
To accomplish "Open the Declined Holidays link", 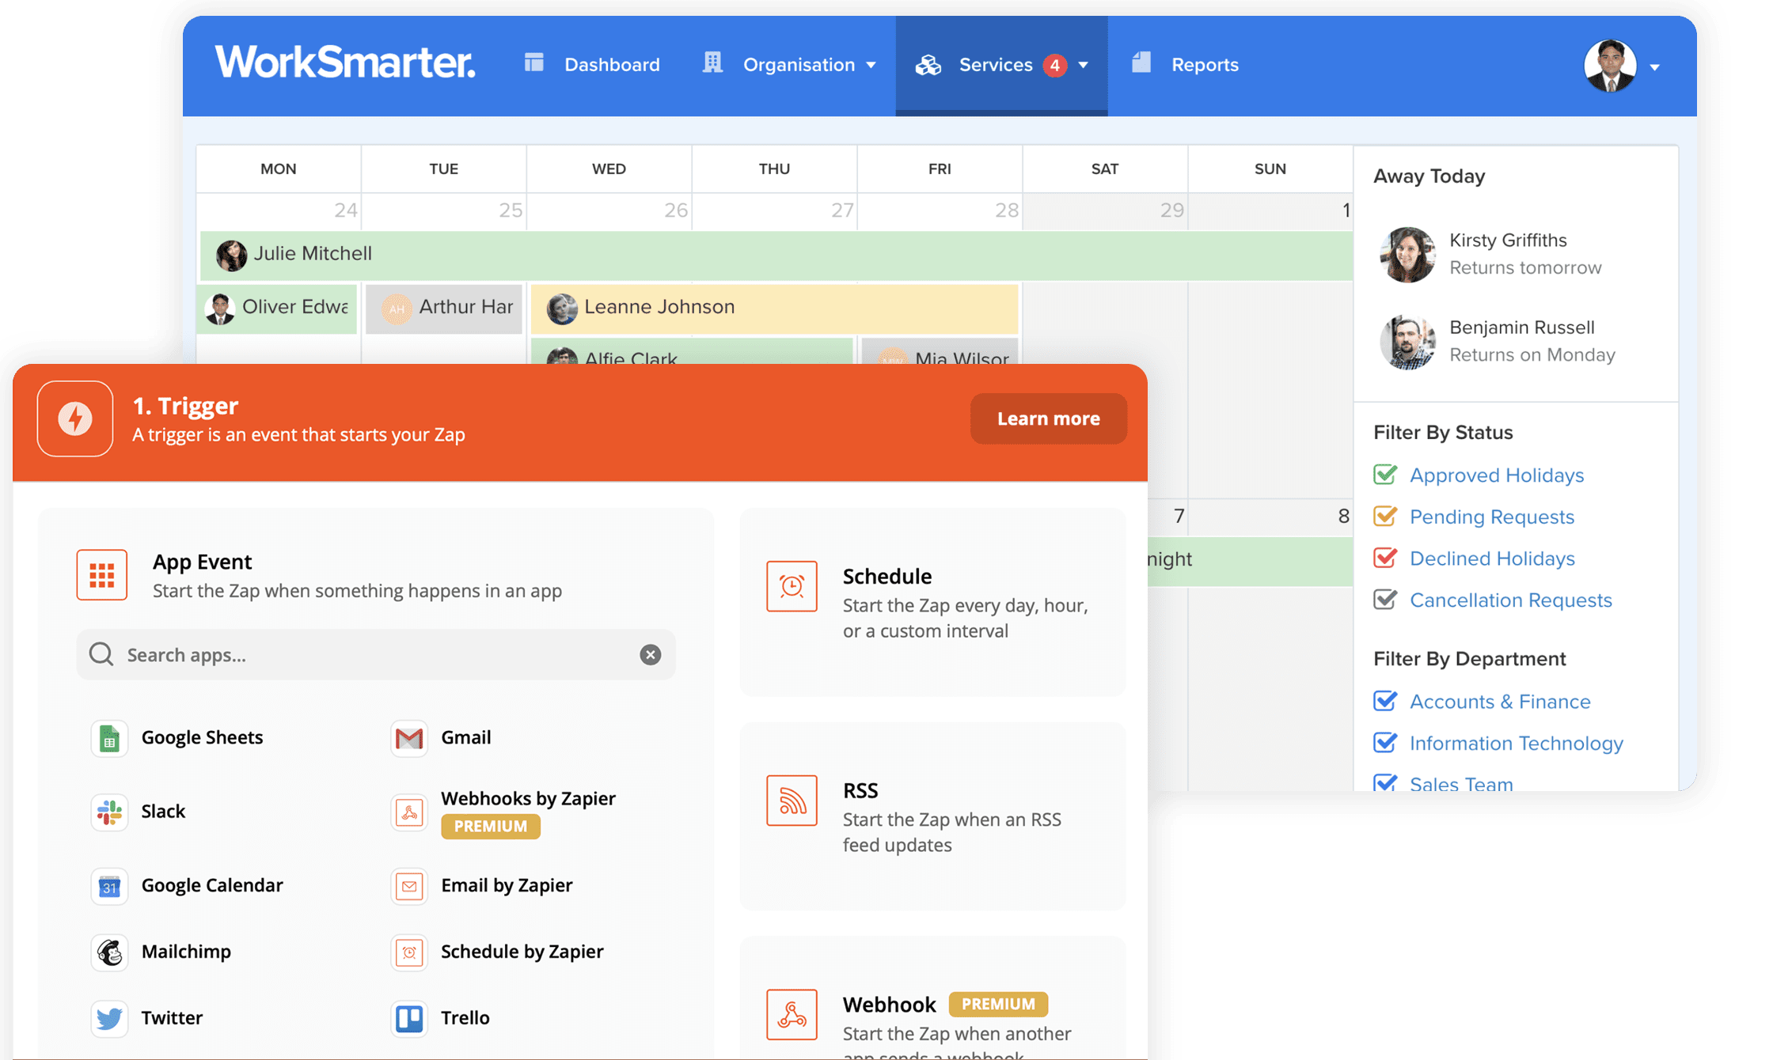I will 1492,558.
